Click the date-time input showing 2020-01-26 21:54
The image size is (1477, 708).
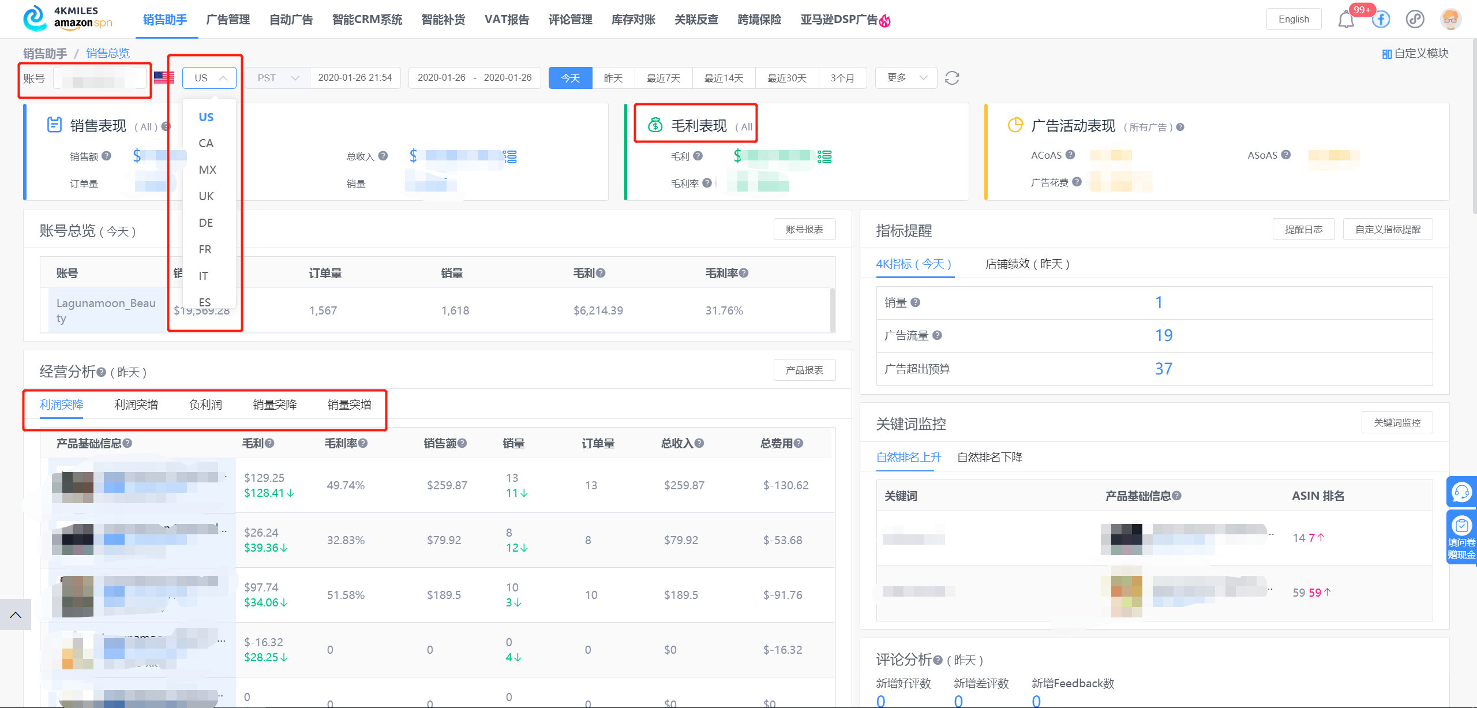point(355,77)
